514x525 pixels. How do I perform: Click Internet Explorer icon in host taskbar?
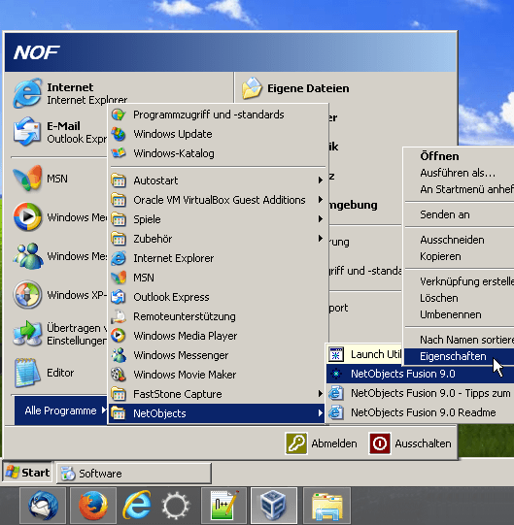(136, 506)
